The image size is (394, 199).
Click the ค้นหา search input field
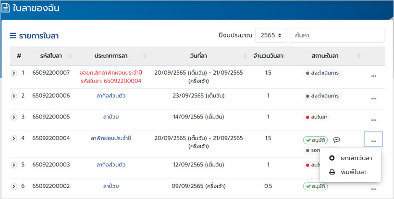coord(337,35)
